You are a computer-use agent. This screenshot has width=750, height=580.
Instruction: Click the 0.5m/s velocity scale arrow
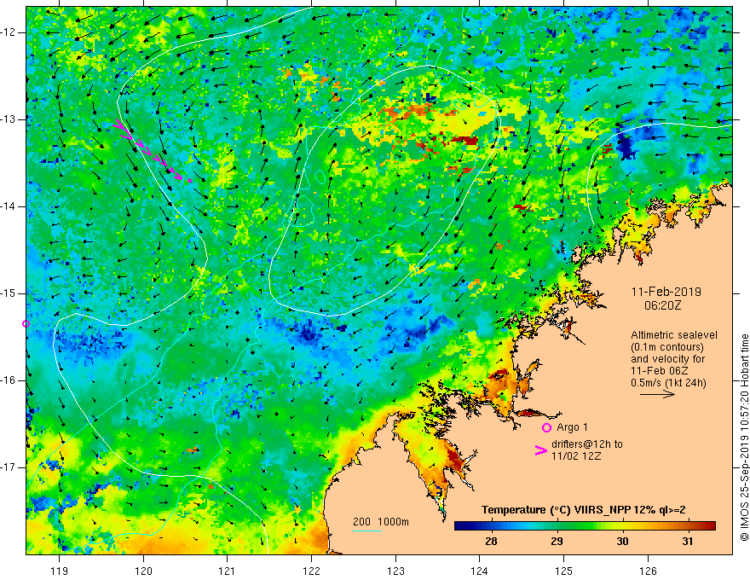point(657,394)
